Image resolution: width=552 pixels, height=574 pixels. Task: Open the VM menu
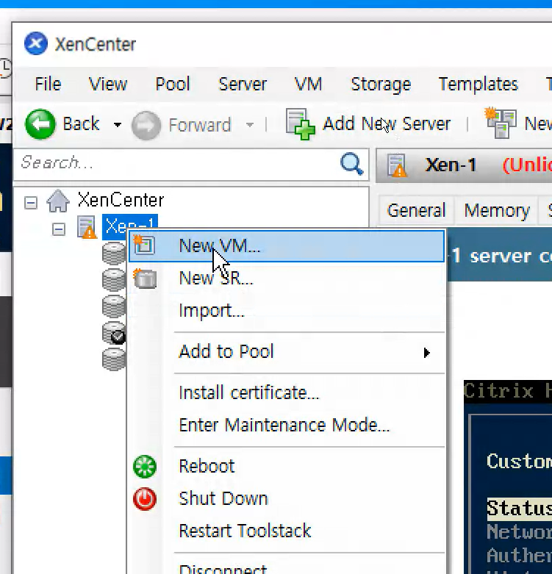(x=308, y=85)
